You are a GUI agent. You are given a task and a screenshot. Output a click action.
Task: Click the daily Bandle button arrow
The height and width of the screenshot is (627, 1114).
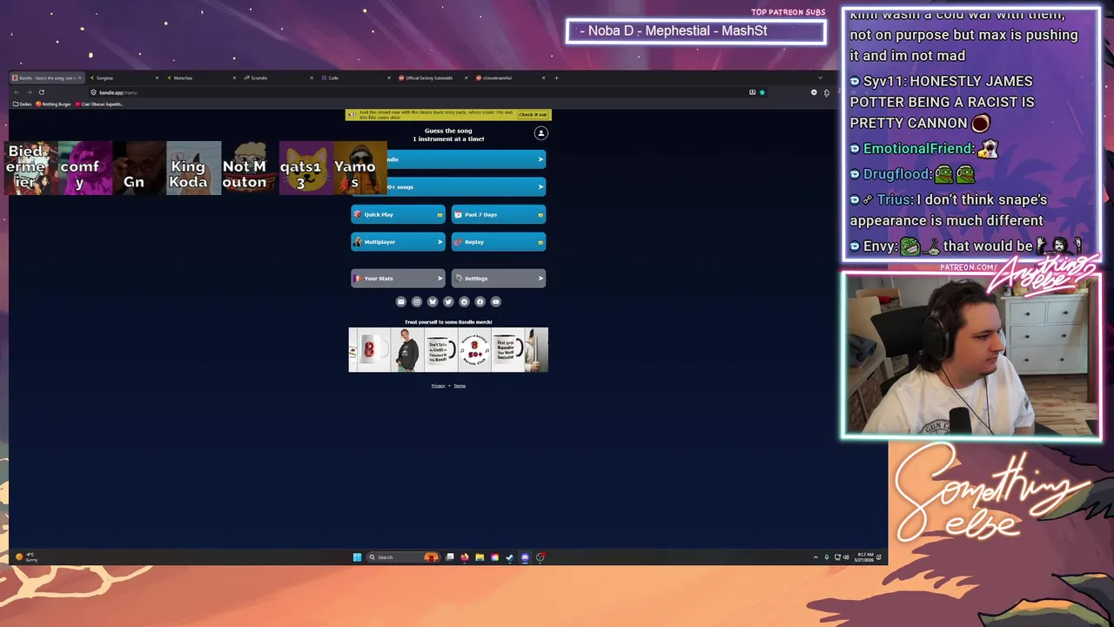coord(540,159)
